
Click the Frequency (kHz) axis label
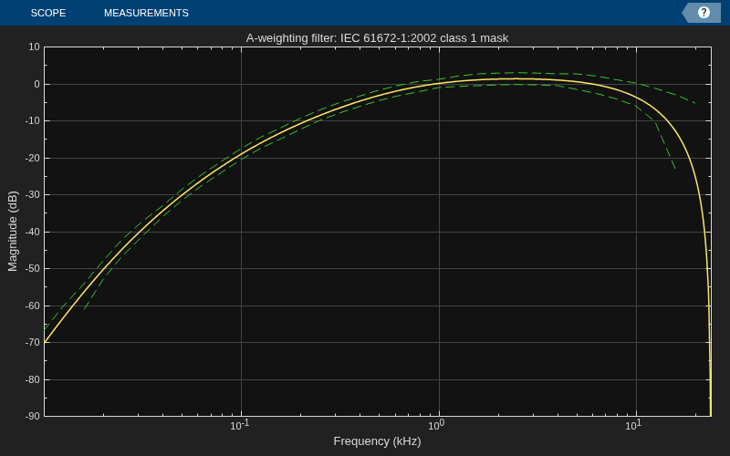point(377,441)
